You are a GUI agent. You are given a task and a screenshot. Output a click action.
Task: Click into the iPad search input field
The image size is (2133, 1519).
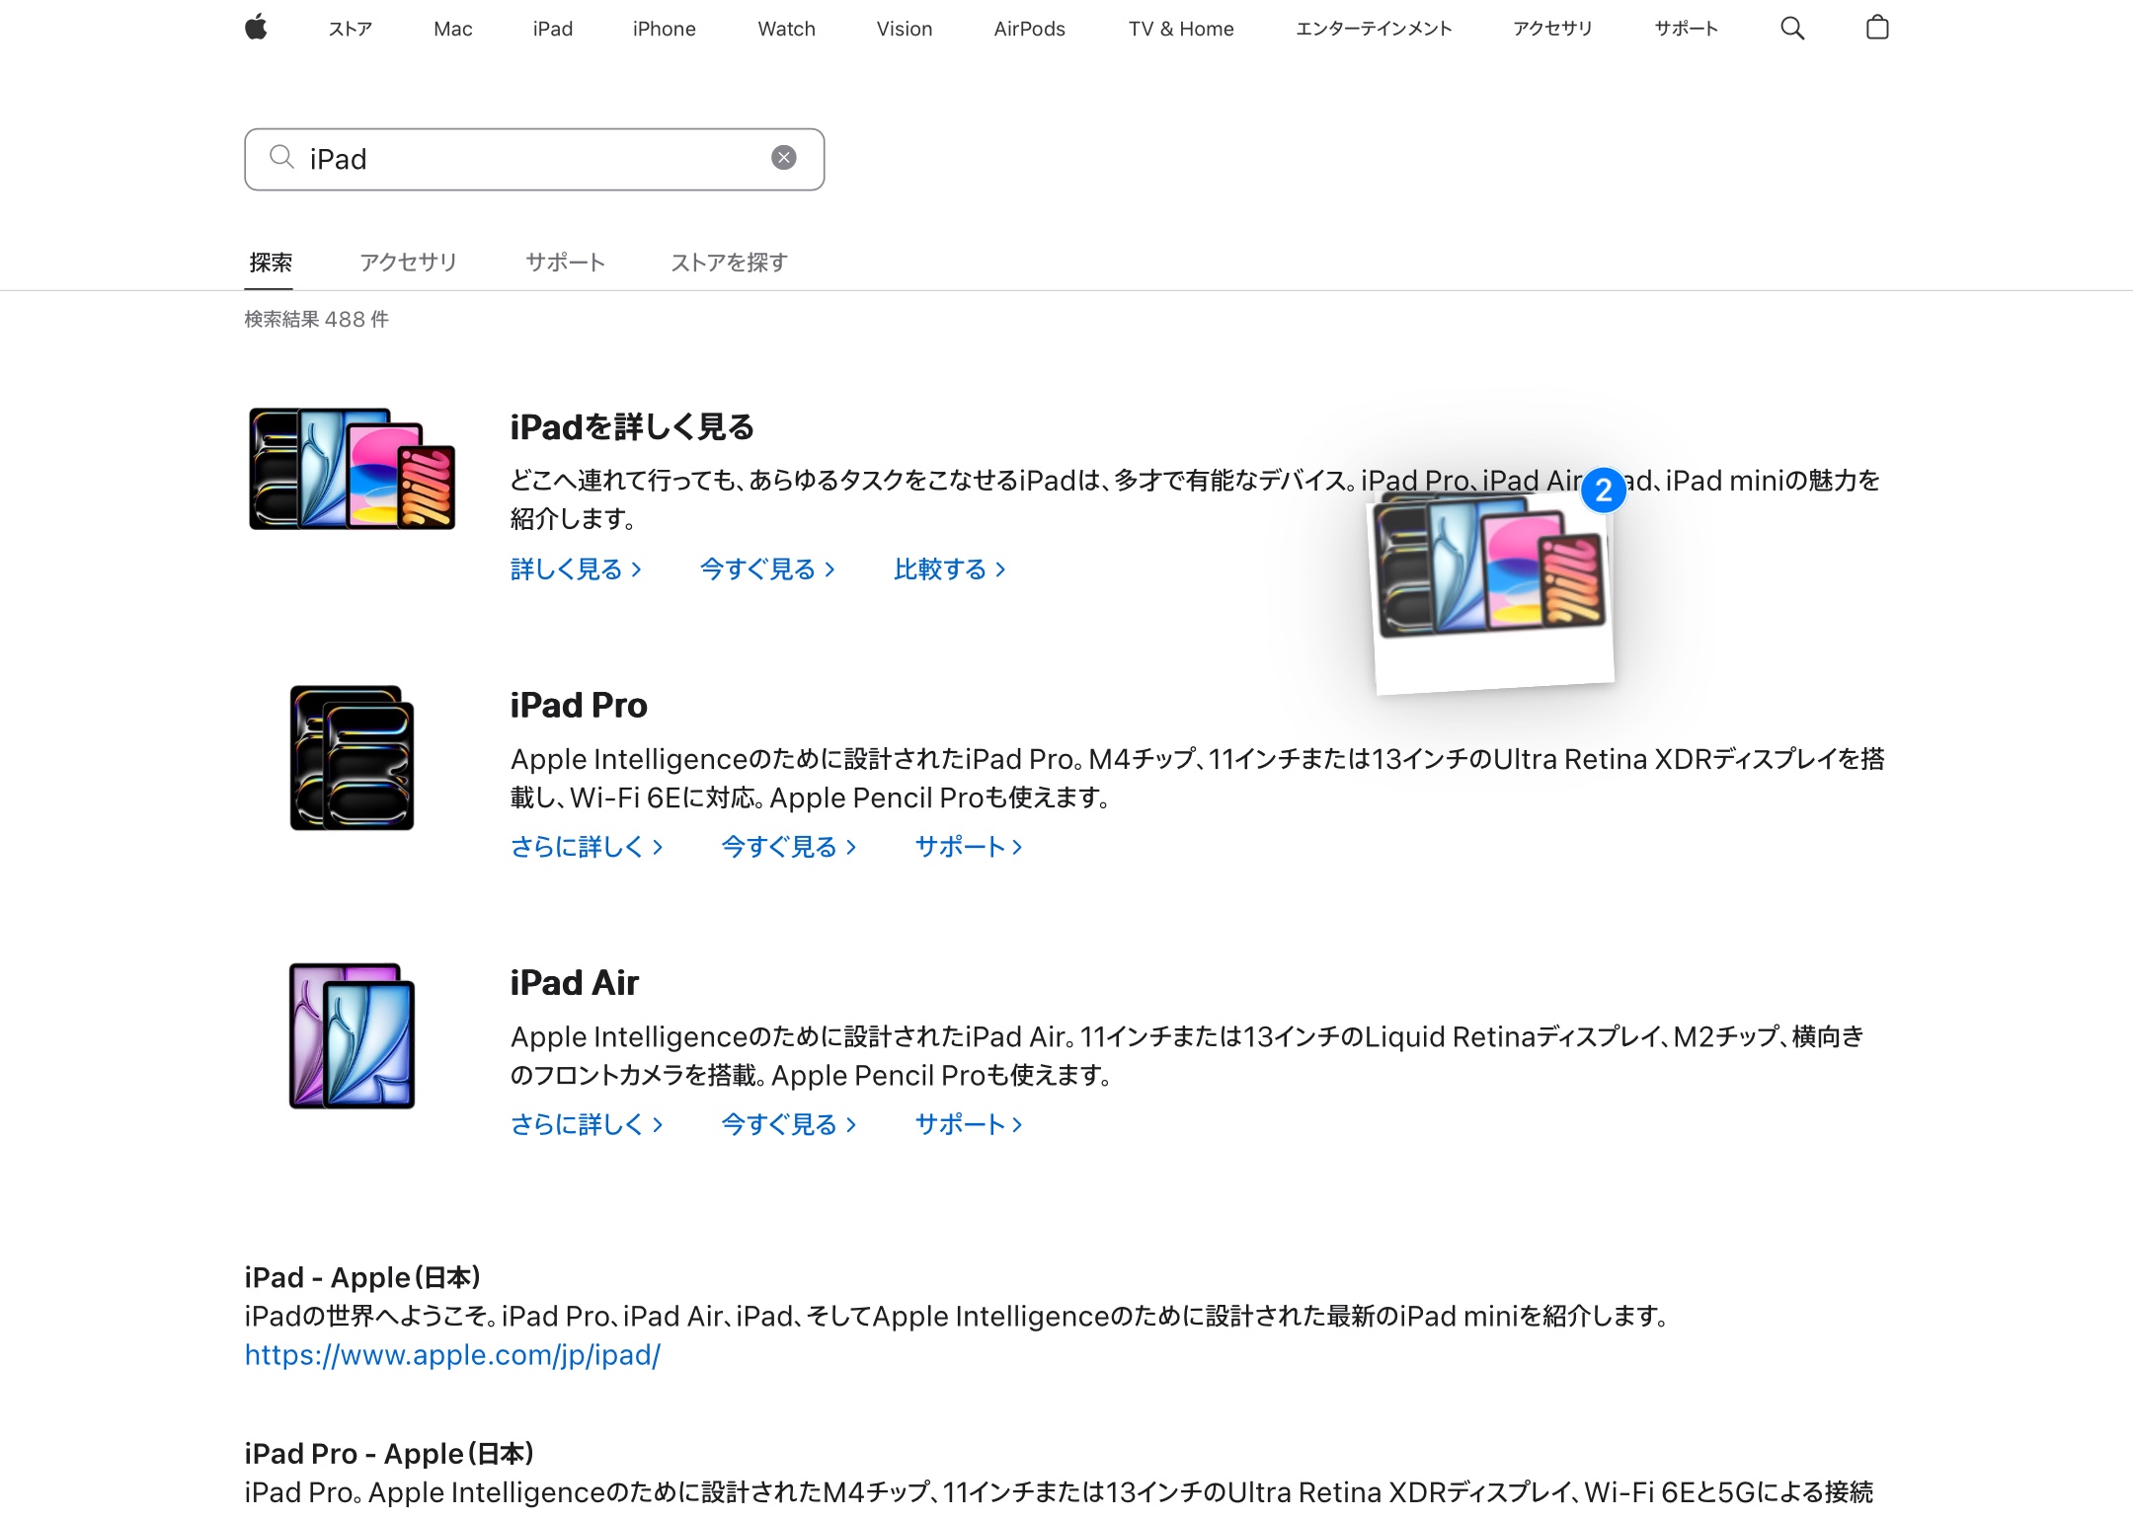(x=533, y=159)
